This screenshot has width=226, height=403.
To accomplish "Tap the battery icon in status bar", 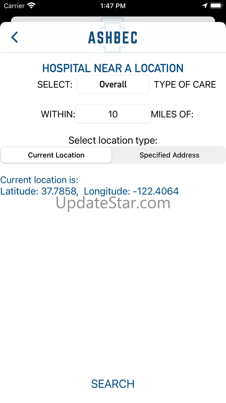I will click(216, 6).
